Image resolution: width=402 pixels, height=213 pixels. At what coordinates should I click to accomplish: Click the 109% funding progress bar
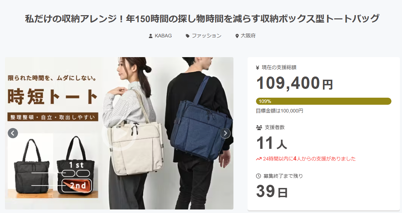pos(324,101)
